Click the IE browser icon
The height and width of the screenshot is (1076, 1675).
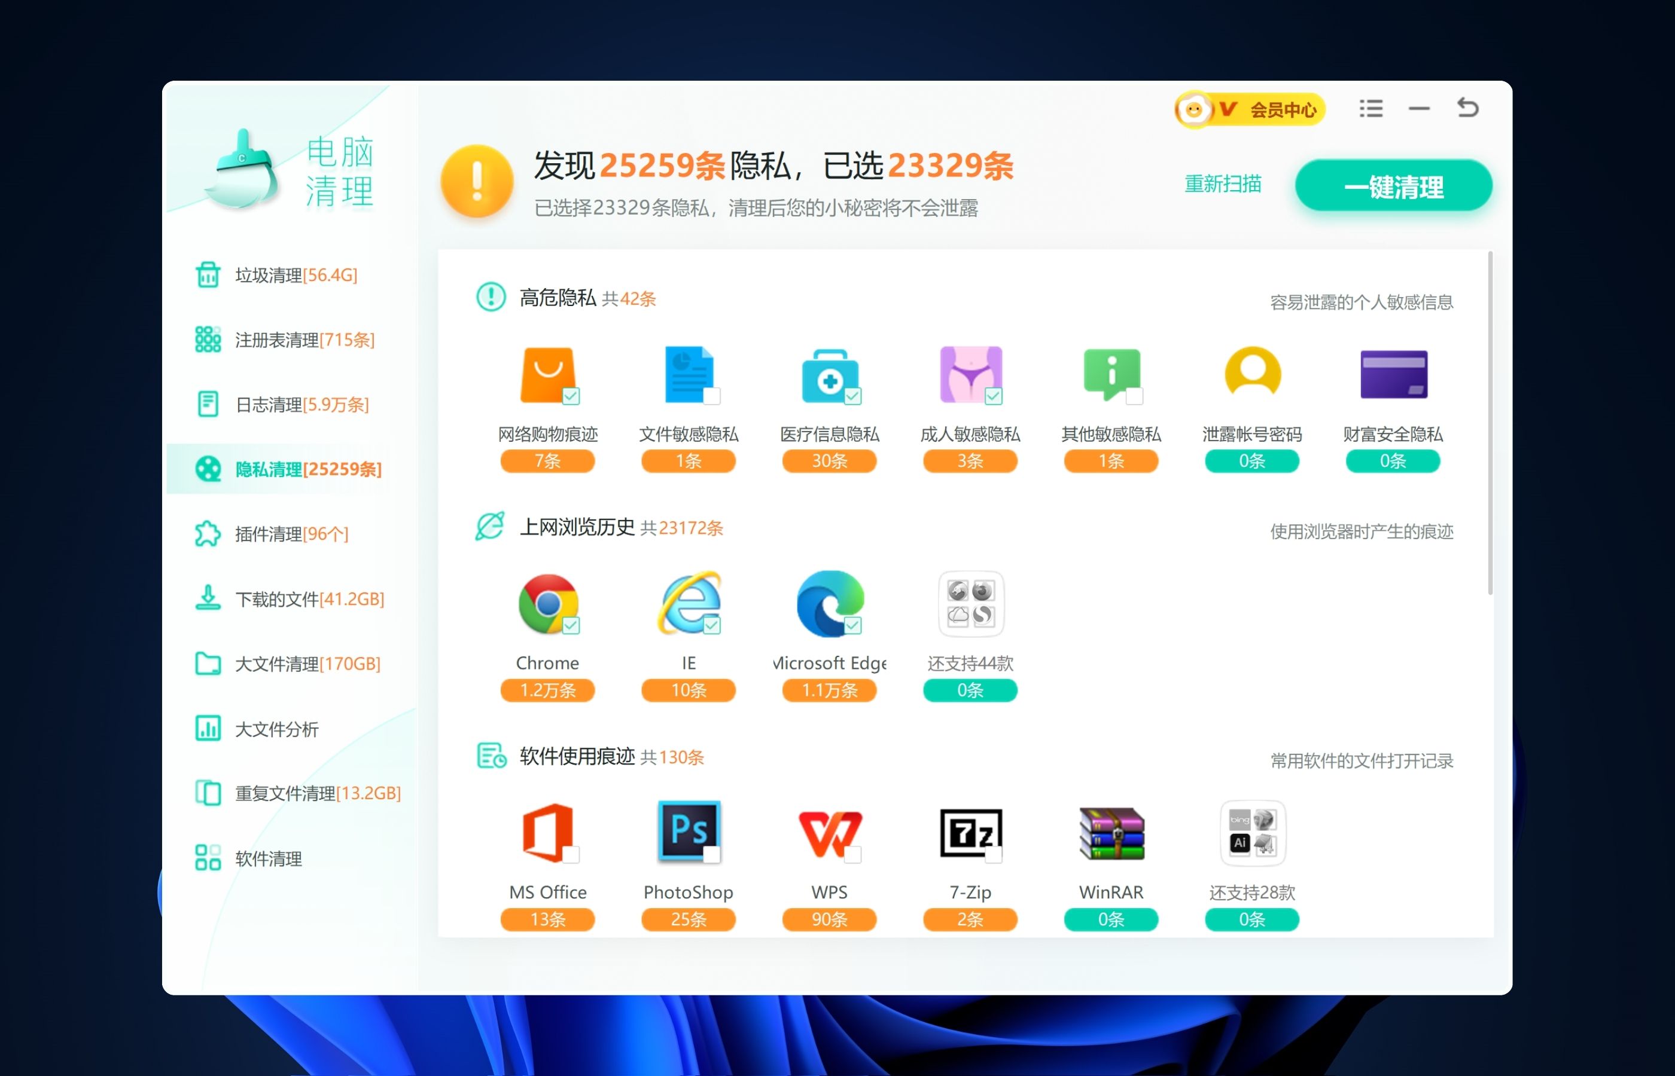[x=689, y=604]
